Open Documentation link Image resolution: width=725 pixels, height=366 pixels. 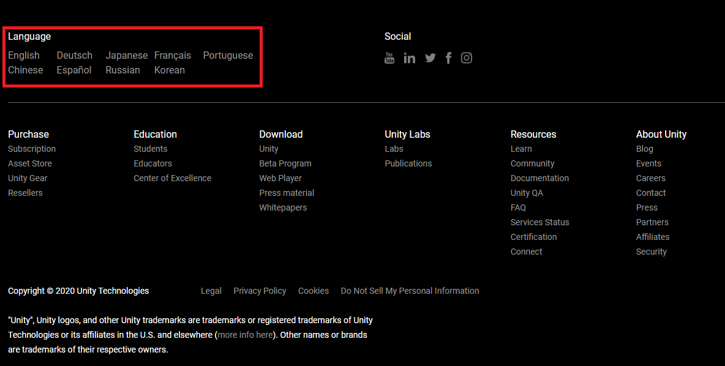[x=539, y=178]
